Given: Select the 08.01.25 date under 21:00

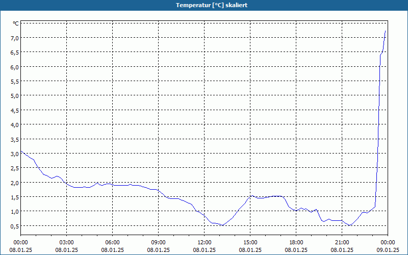Looking at the screenshot, I should 342,250.
